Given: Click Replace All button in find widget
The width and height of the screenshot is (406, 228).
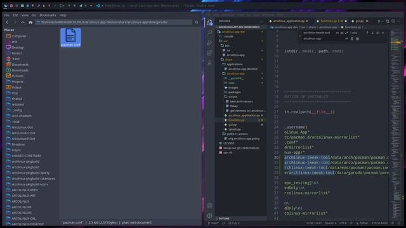Looking at the screenshot, I should pos(357,39).
